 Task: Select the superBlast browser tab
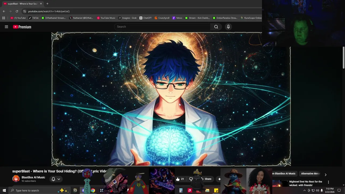(23, 4)
